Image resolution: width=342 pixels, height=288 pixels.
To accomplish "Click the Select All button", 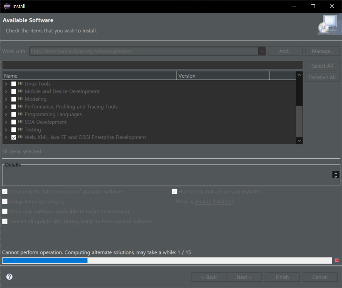I will [x=322, y=66].
